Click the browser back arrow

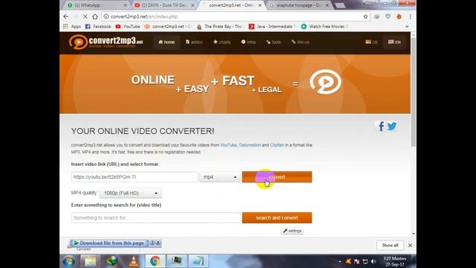[66, 16]
